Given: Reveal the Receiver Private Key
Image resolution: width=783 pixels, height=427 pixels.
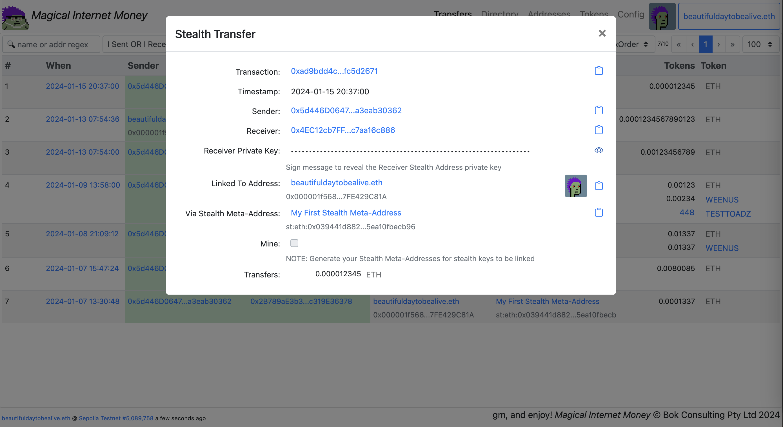Looking at the screenshot, I should (599, 150).
